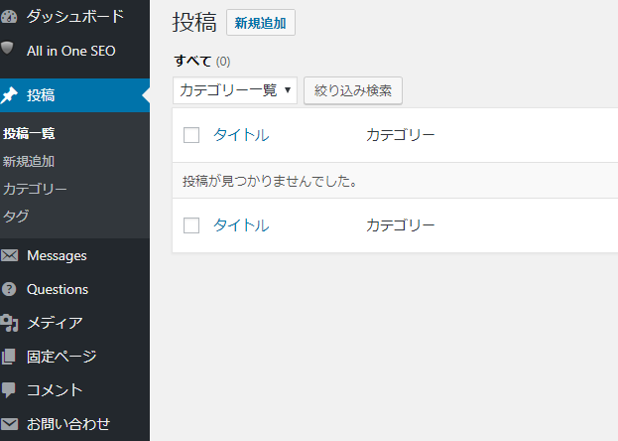The width and height of the screenshot is (618, 441).
Task: Click the All in One SEO shield icon
Action: pos(9,49)
